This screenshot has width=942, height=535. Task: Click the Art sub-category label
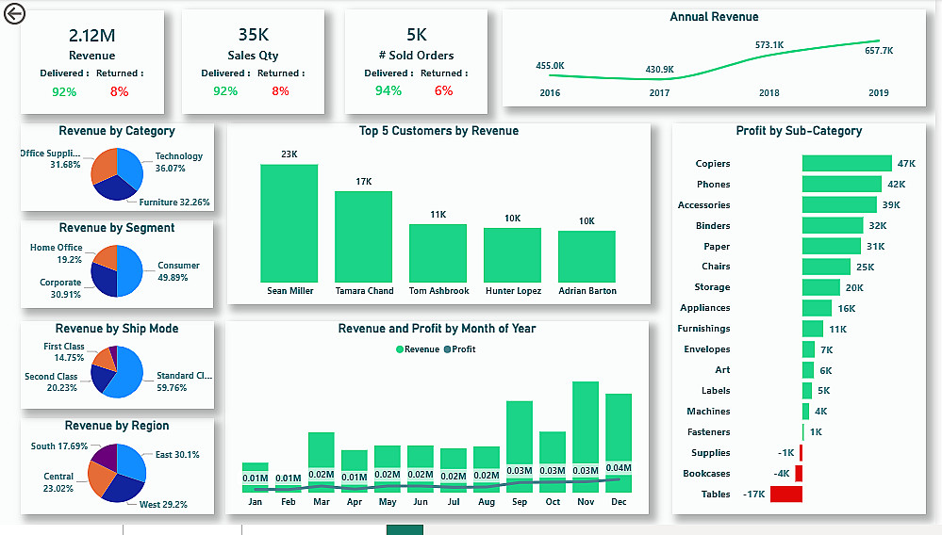(722, 370)
